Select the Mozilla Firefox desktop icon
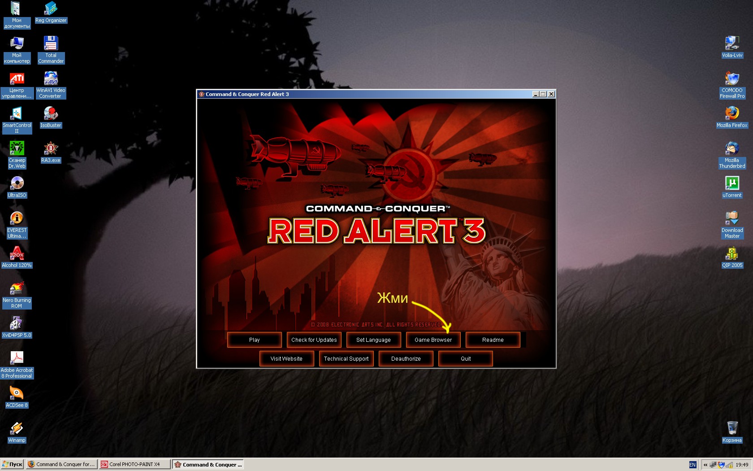The image size is (753, 471). 732,117
